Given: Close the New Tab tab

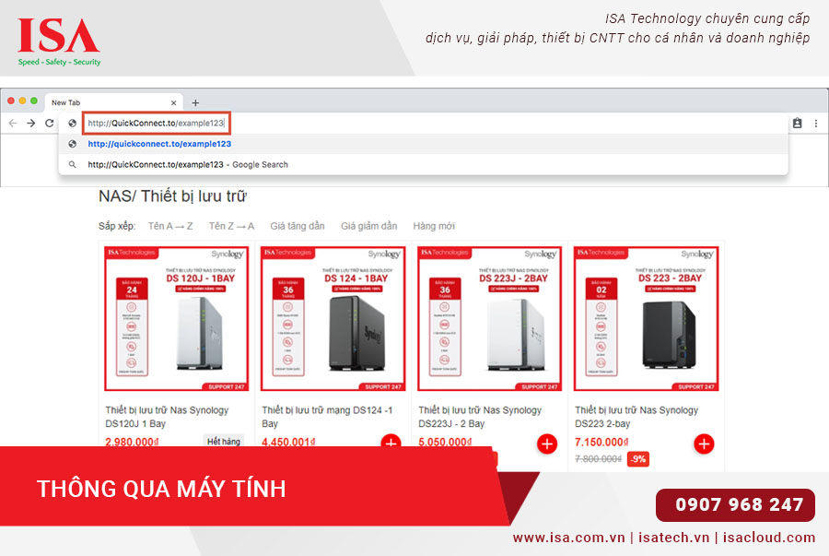Looking at the screenshot, I should point(173,102).
